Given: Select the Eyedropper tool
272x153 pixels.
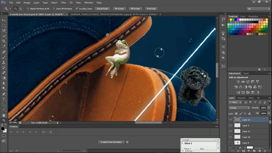Looking at the screenshot, I should point(4,46).
